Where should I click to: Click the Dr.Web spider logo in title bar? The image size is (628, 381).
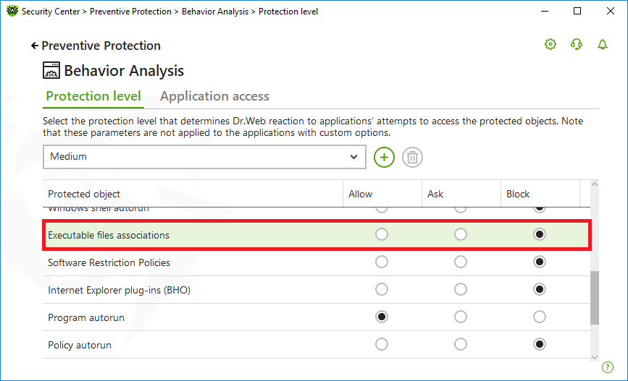(12, 11)
